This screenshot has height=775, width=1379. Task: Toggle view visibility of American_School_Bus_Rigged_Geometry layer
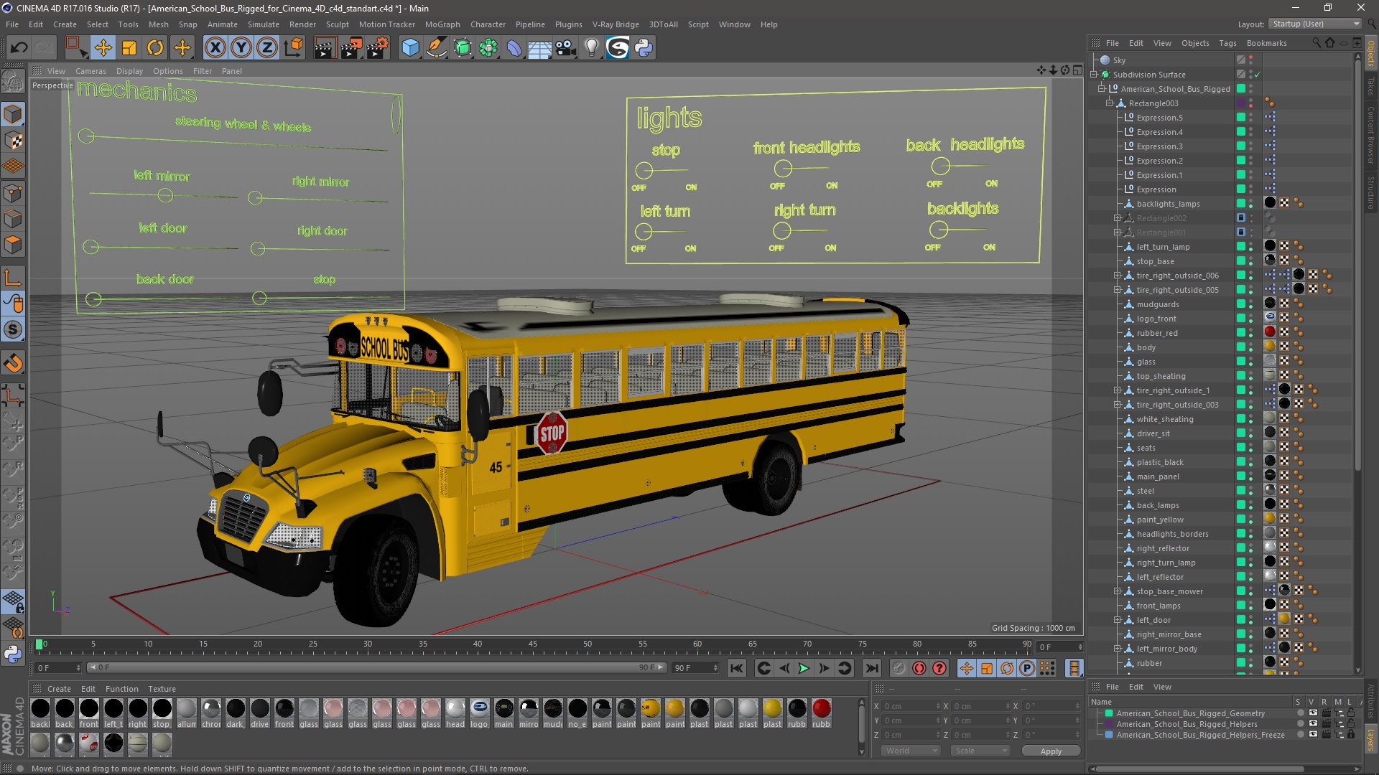[x=1313, y=713]
